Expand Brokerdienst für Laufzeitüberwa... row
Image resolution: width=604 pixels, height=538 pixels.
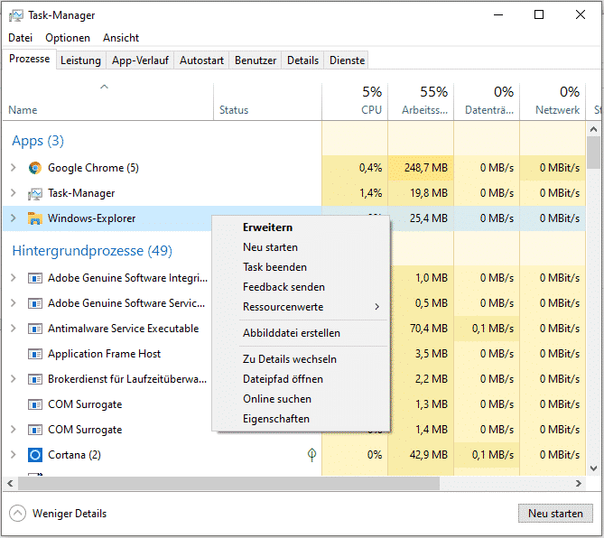pyautogui.click(x=14, y=379)
